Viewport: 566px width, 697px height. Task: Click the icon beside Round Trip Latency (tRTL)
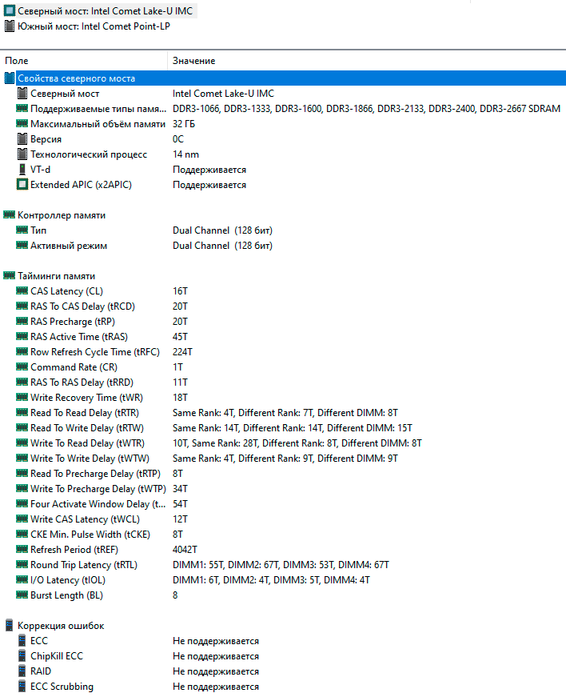click(22, 564)
